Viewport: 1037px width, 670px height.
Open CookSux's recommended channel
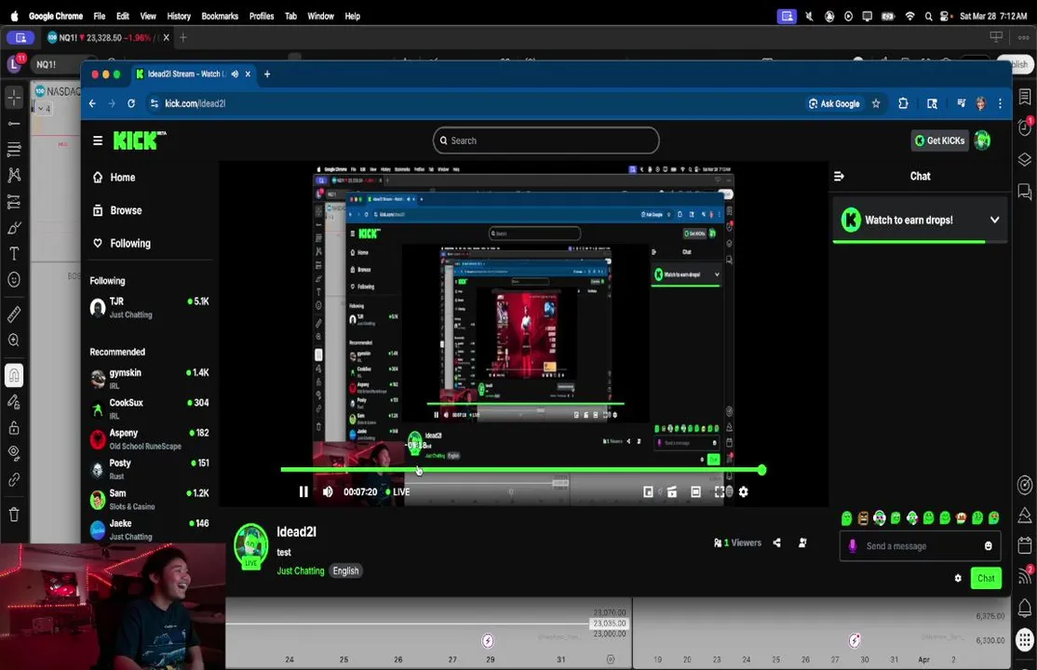(150, 409)
